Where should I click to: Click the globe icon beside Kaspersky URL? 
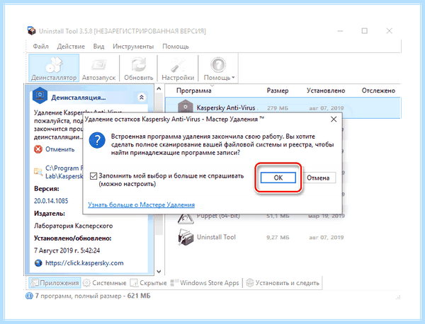38,263
